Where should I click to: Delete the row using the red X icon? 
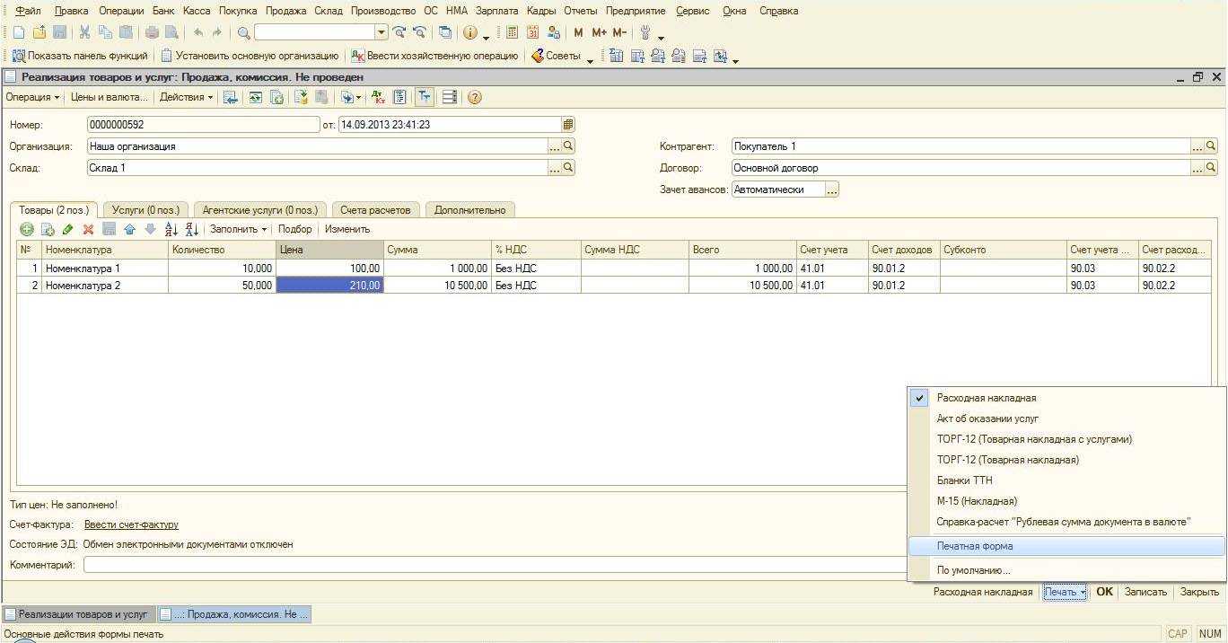(x=88, y=229)
